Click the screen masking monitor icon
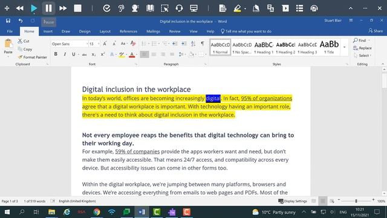This screenshot has width=387, height=218. point(193,8)
